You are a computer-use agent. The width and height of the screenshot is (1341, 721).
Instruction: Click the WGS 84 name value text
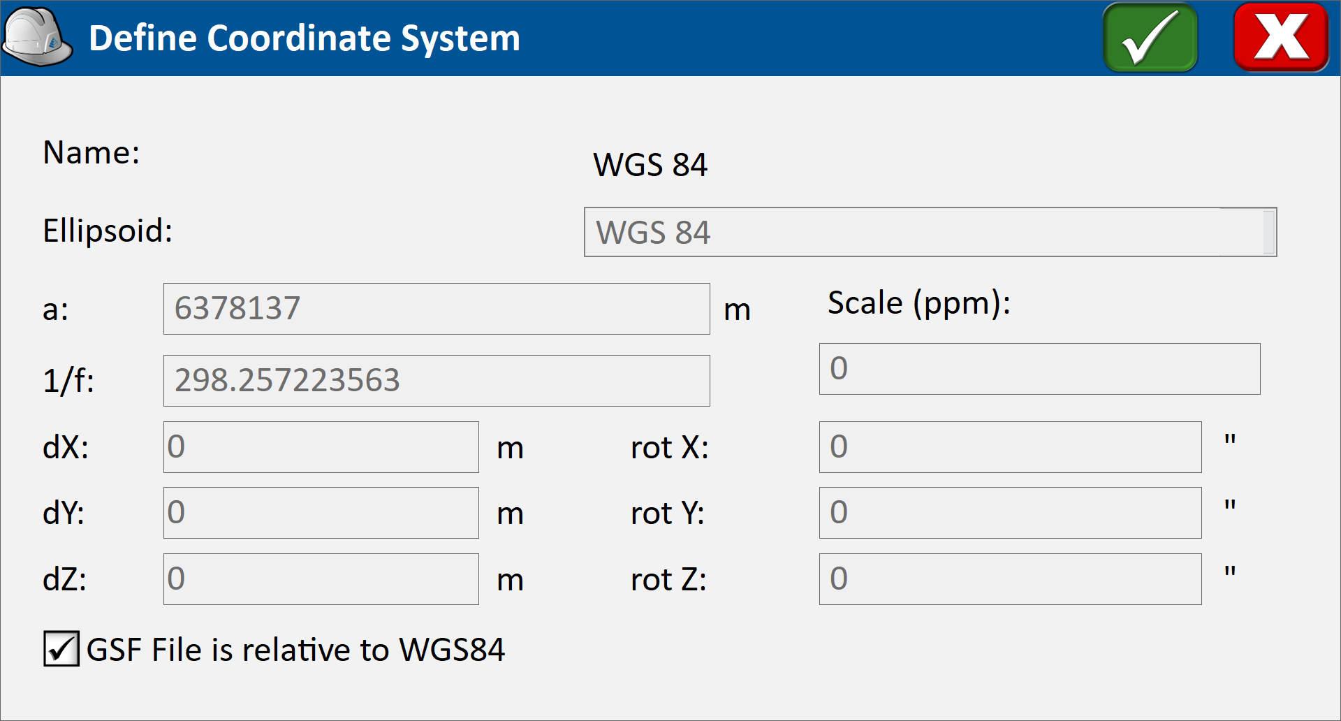[x=650, y=166]
